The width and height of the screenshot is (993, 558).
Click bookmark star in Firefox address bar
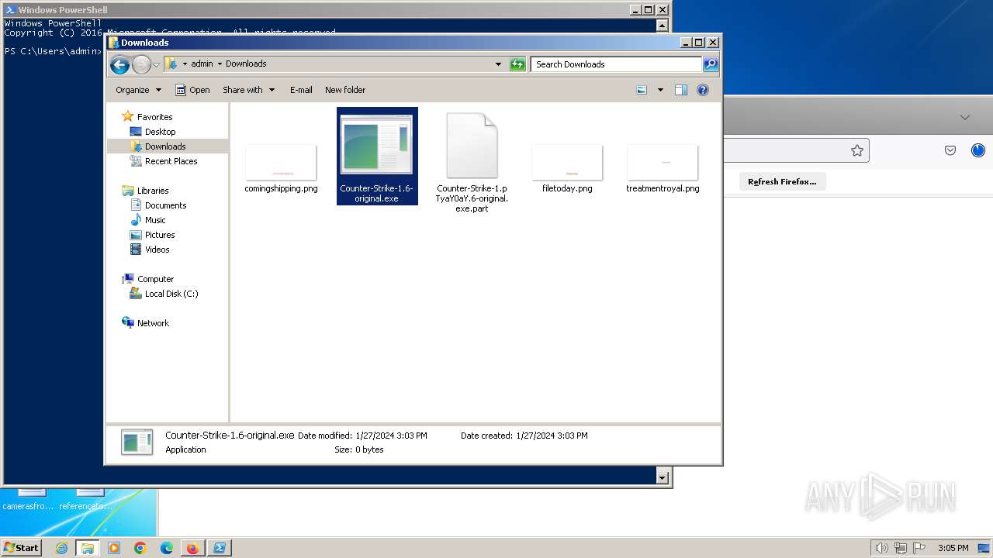(857, 150)
